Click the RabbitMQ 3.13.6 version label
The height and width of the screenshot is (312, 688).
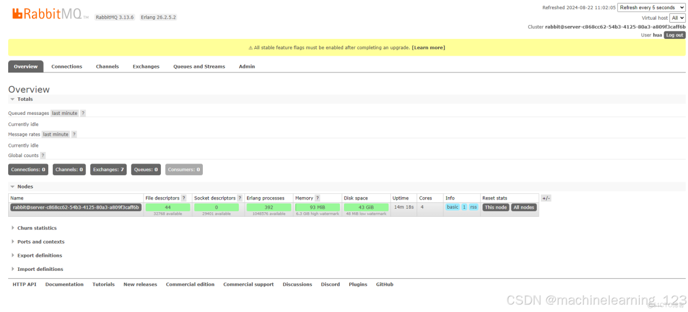116,17
